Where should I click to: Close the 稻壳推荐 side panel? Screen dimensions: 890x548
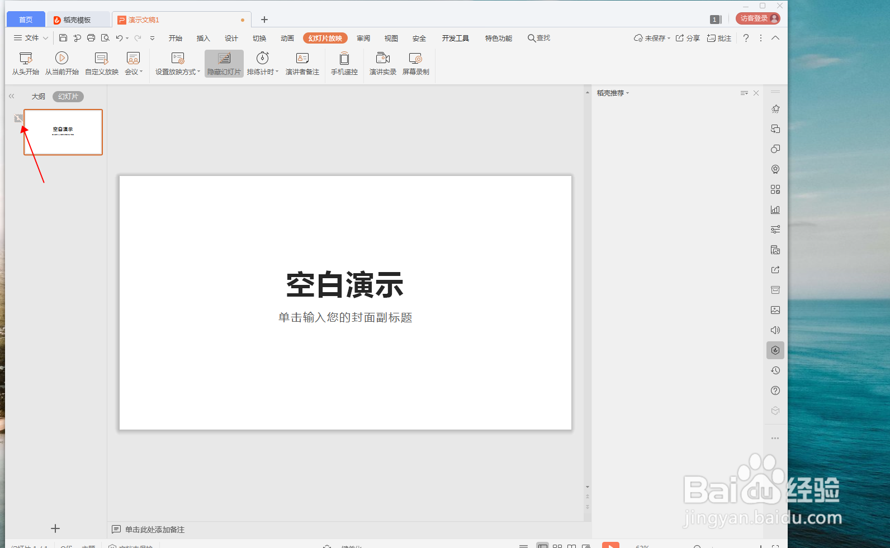(x=756, y=93)
